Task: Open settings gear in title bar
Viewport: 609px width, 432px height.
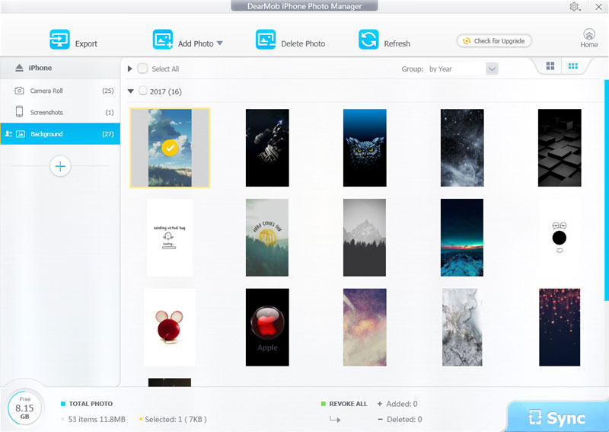Action: point(574,7)
